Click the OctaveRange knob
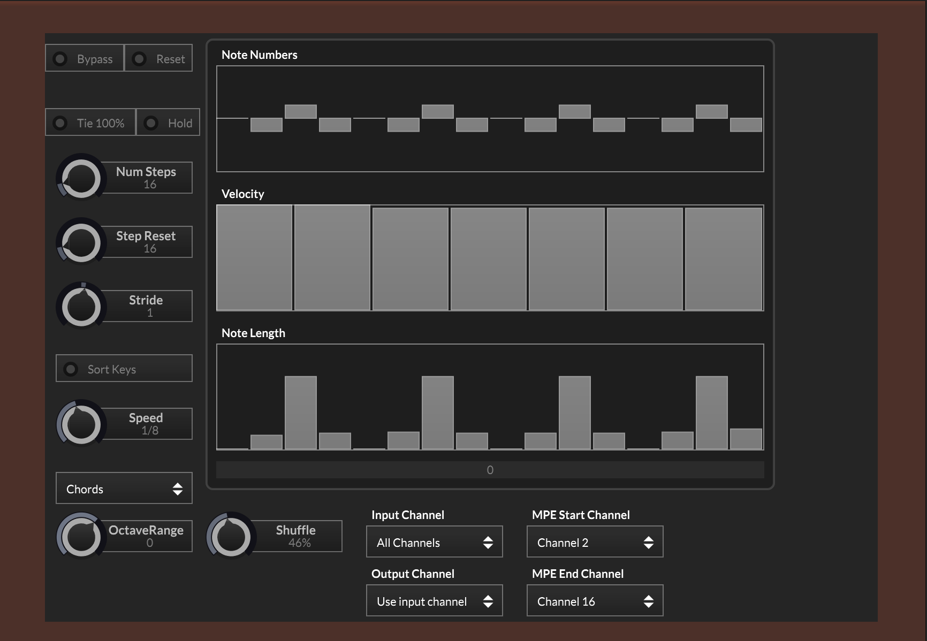 81,537
